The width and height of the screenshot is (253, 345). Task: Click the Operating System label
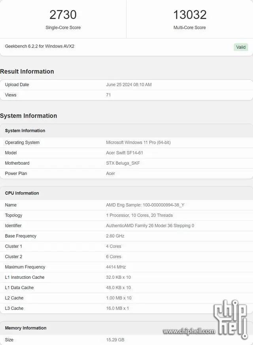tap(22, 143)
